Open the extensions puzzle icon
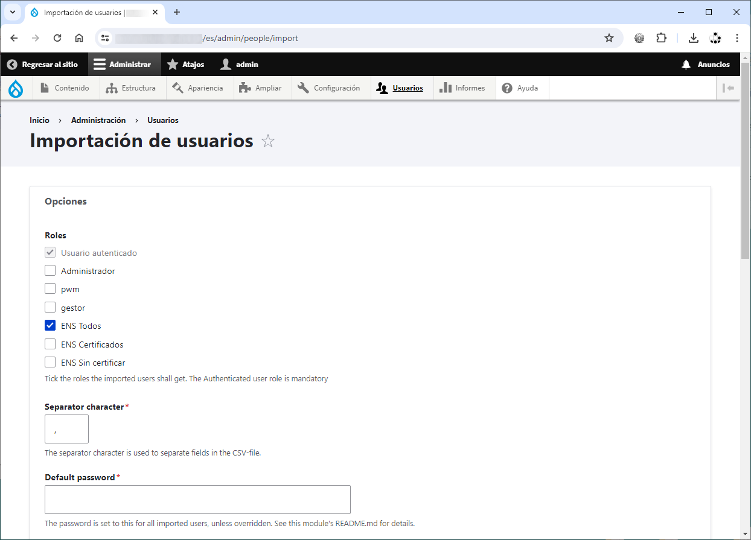 click(x=661, y=38)
